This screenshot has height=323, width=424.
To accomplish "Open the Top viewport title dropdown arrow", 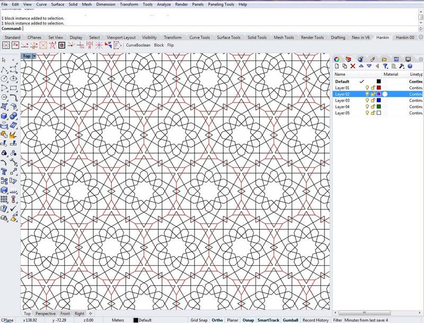I will pyautogui.click(x=34, y=56).
